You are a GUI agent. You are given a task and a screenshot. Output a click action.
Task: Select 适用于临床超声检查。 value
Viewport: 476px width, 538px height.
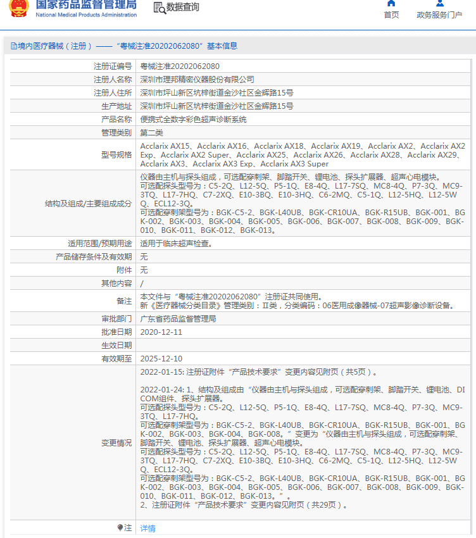[176, 244]
